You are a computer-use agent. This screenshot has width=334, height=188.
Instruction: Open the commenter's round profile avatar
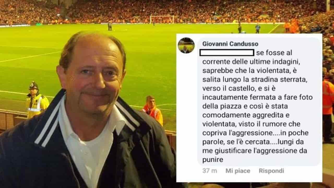(x=186, y=45)
